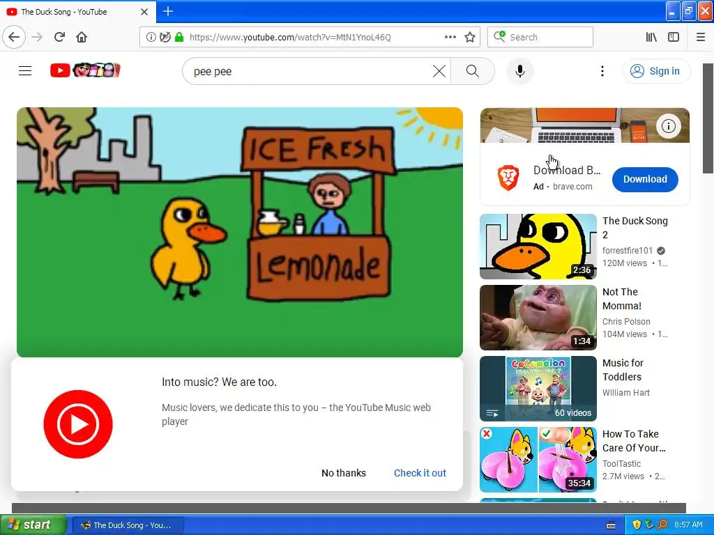Image resolution: width=714 pixels, height=535 pixels.
Task: Open The Duck Song 2 thumbnail
Action: (538, 247)
